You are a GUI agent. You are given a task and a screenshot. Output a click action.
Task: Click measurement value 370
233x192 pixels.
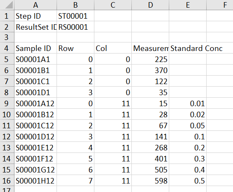coord(150,70)
